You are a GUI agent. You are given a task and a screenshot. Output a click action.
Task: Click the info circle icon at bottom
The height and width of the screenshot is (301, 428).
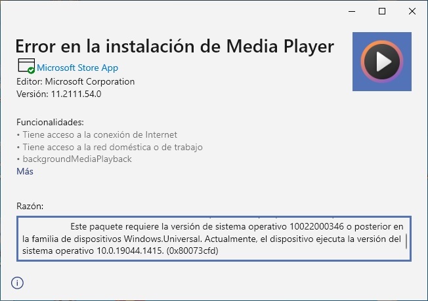coord(17,283)
